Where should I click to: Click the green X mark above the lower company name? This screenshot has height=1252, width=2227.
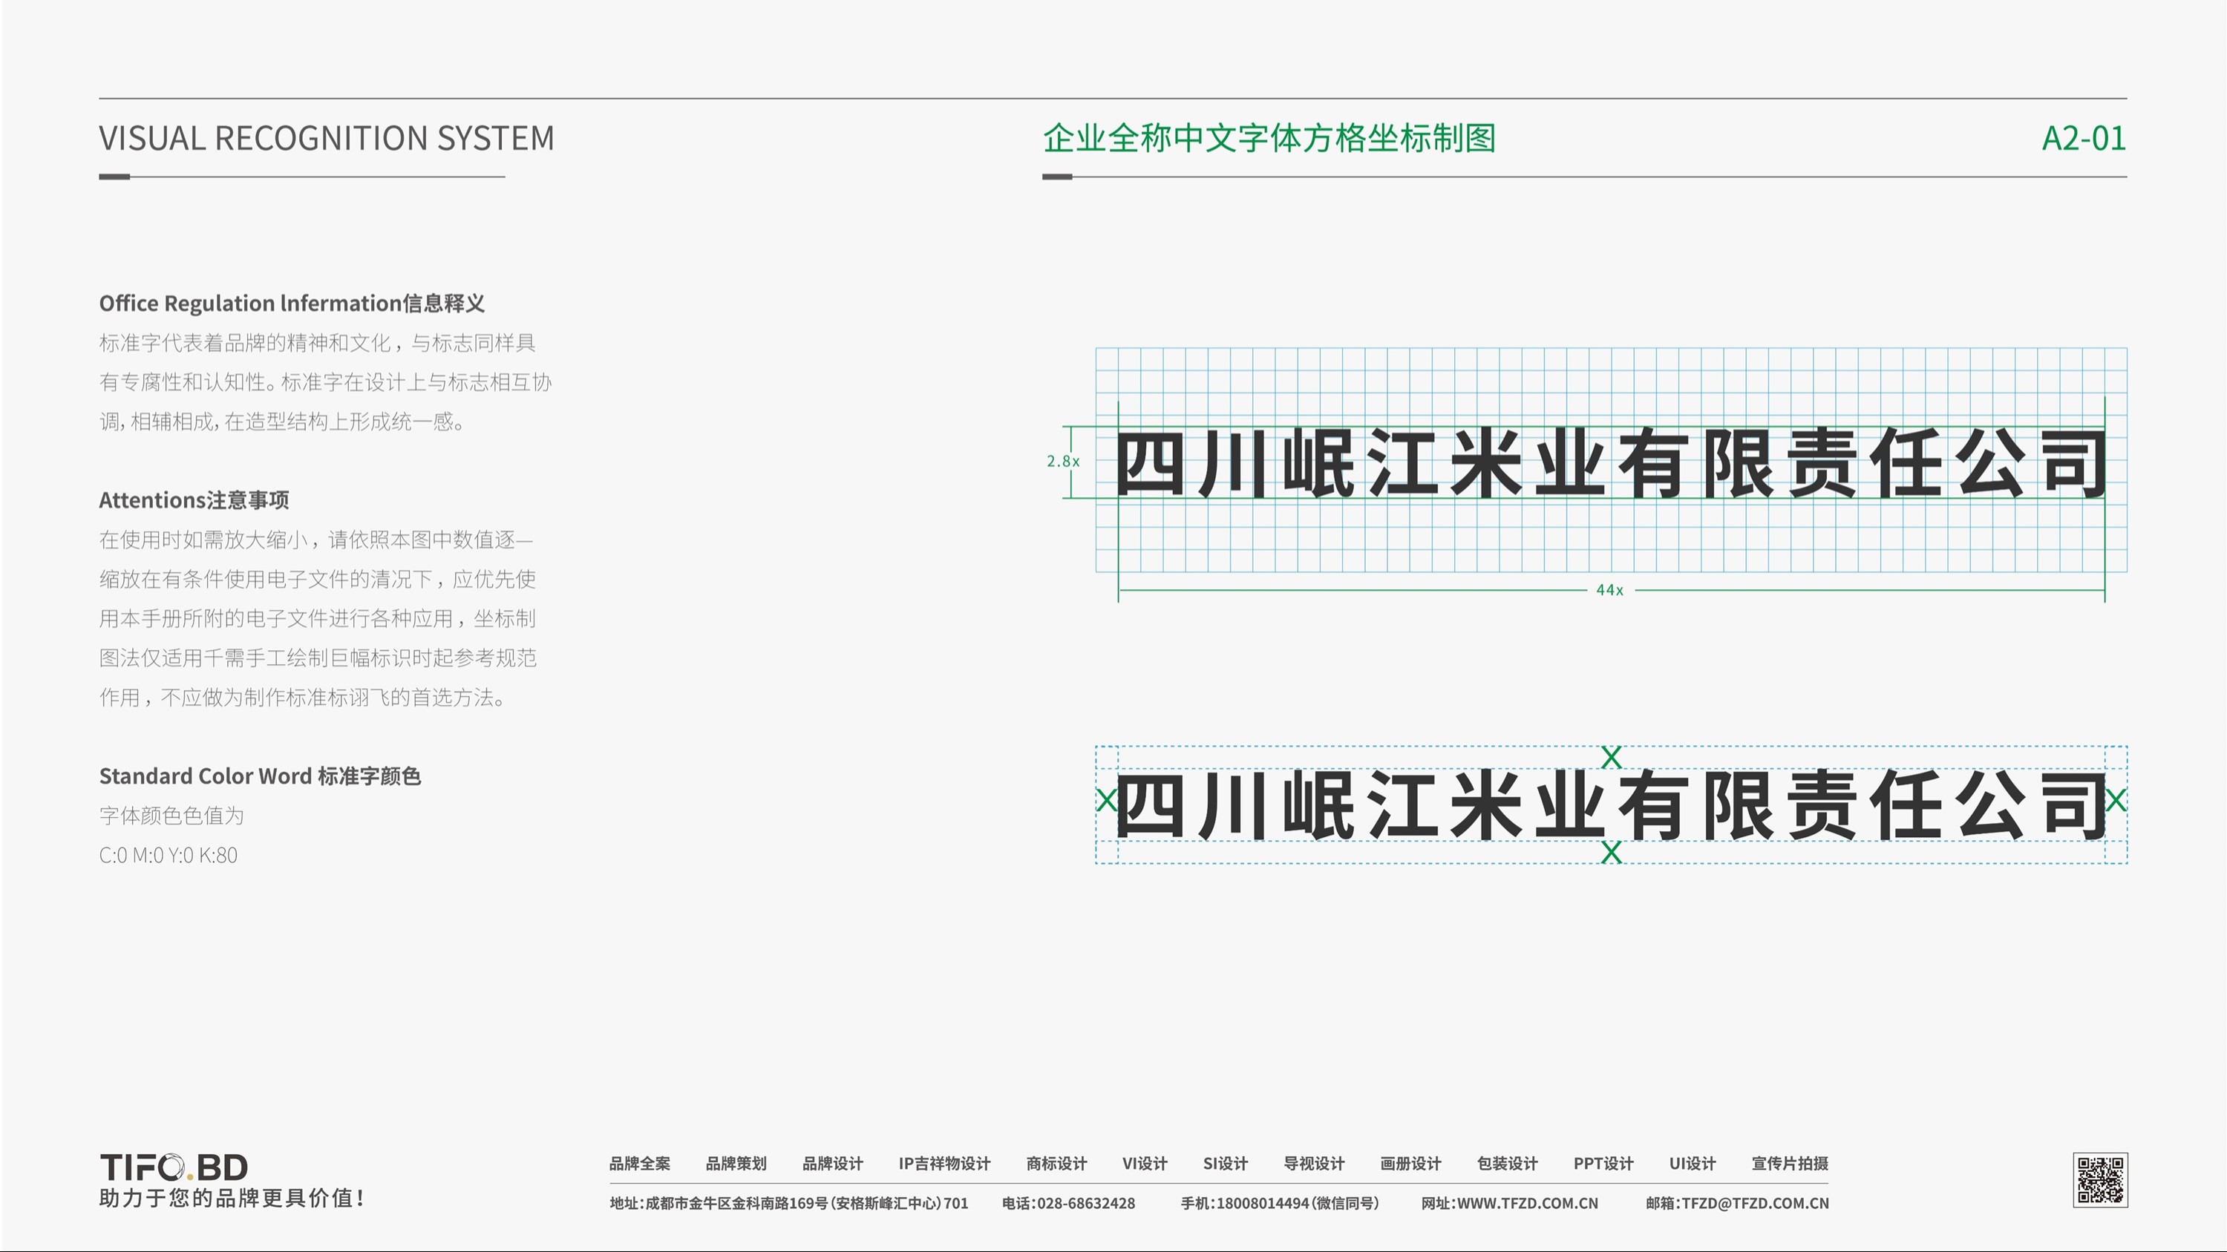point(1611,758)
